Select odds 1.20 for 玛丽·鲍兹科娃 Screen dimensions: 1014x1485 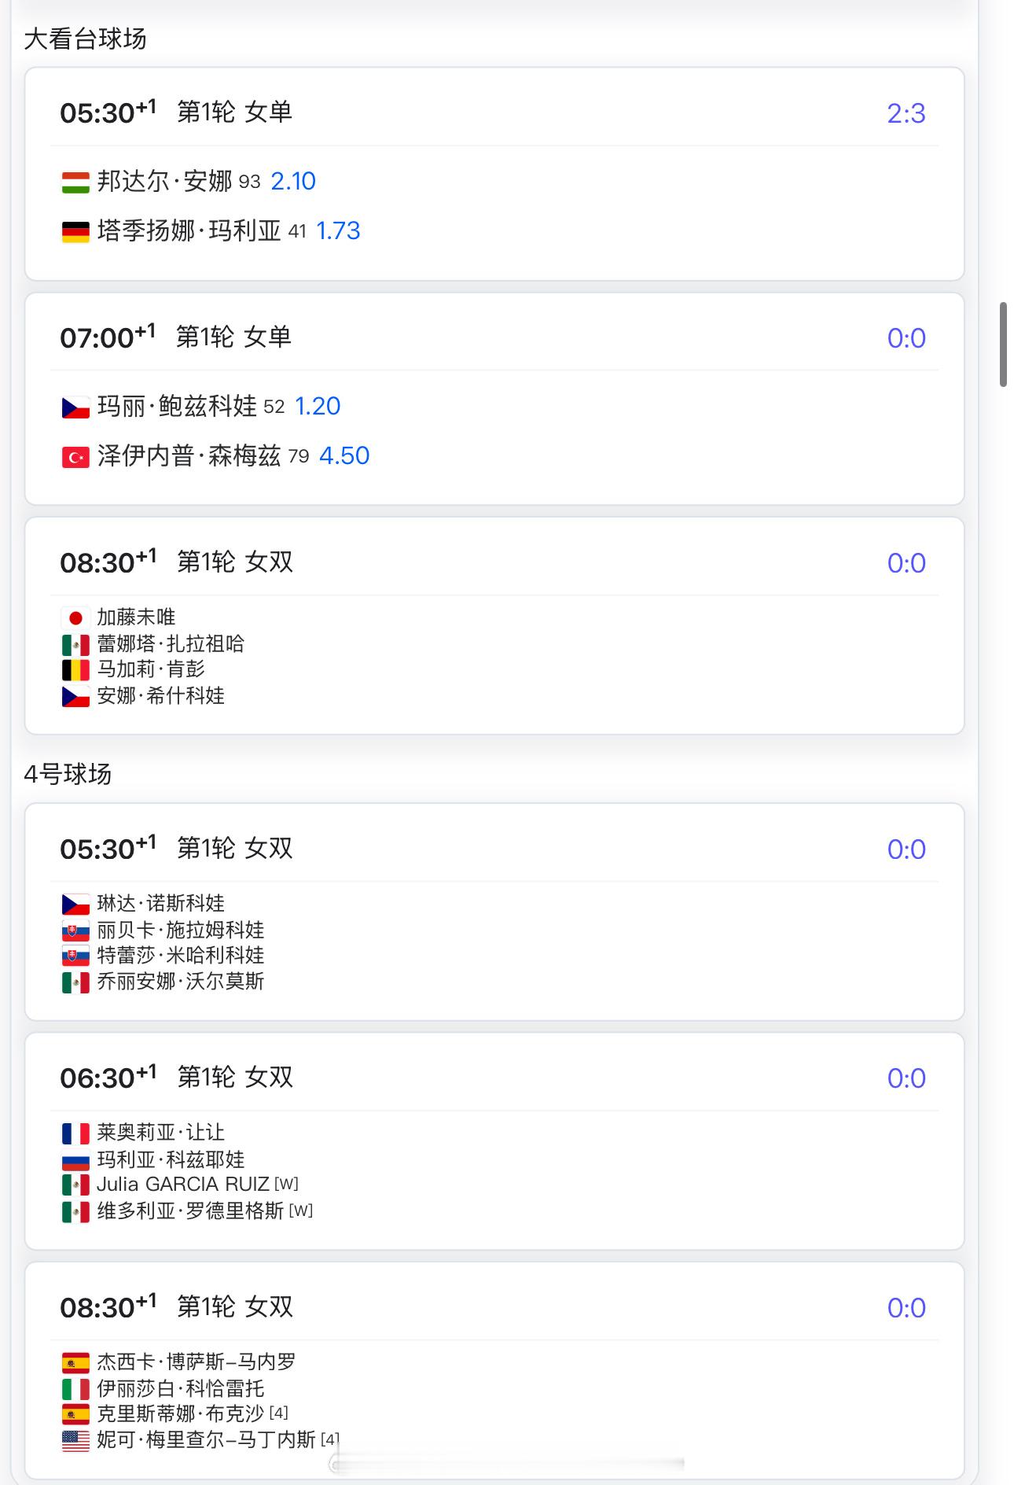(x=318, y=407)
